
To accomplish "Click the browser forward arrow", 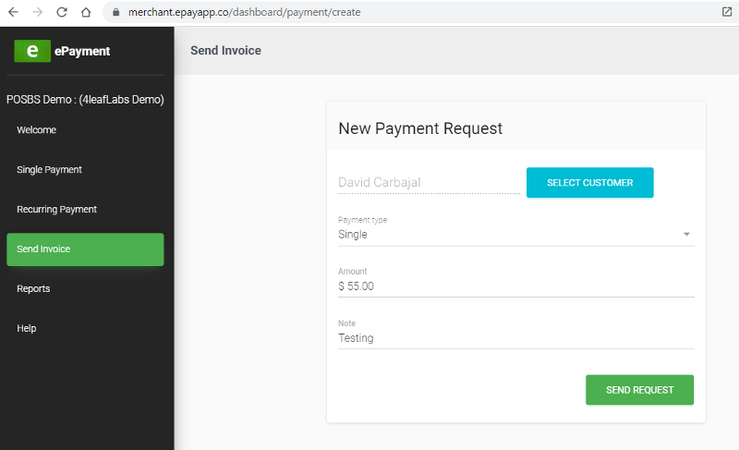I will click(x=37, y=12).
